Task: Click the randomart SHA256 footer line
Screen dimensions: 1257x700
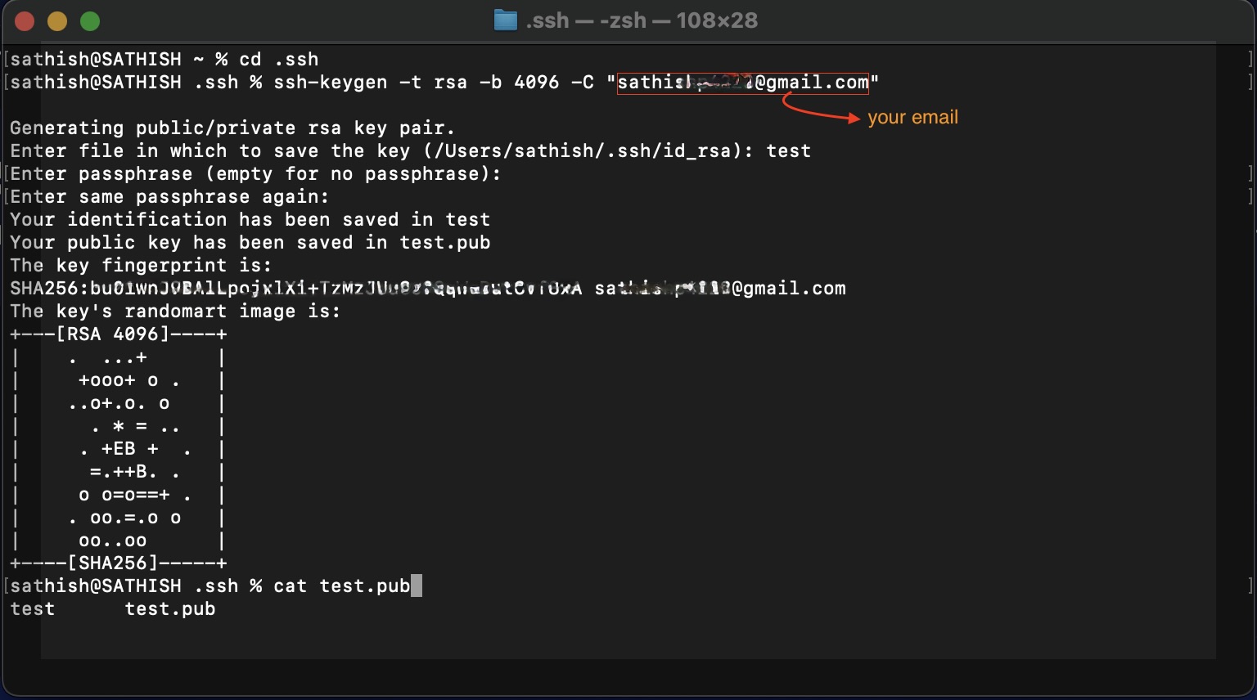Action: [x=118, y=563]
